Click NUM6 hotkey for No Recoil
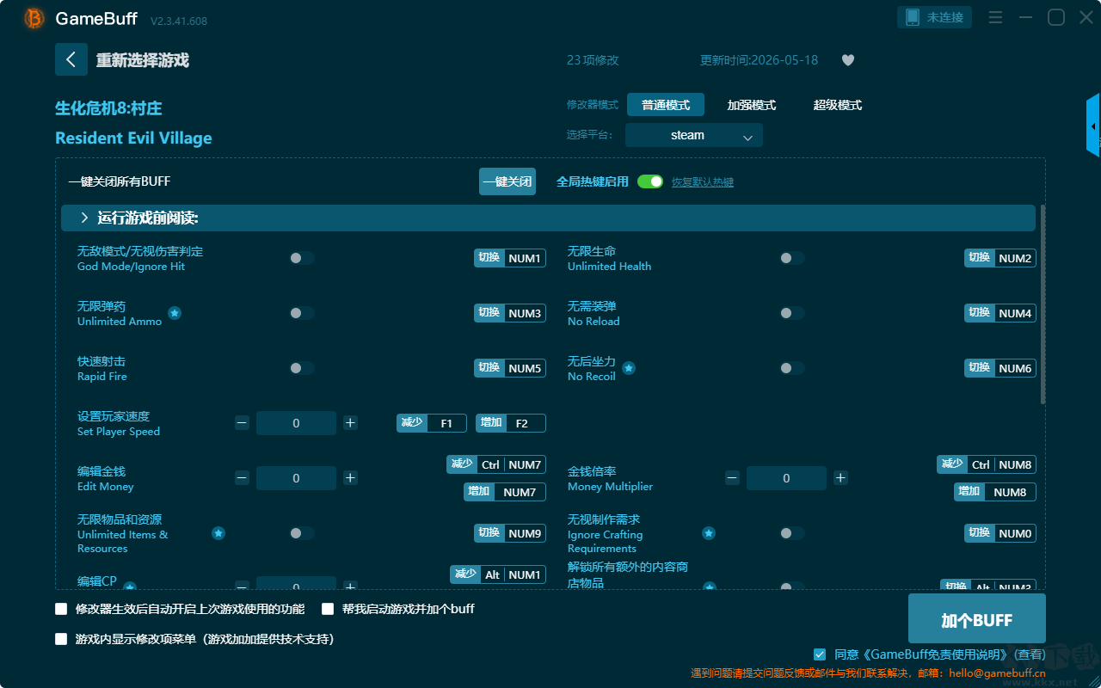 pos(1000,368)
